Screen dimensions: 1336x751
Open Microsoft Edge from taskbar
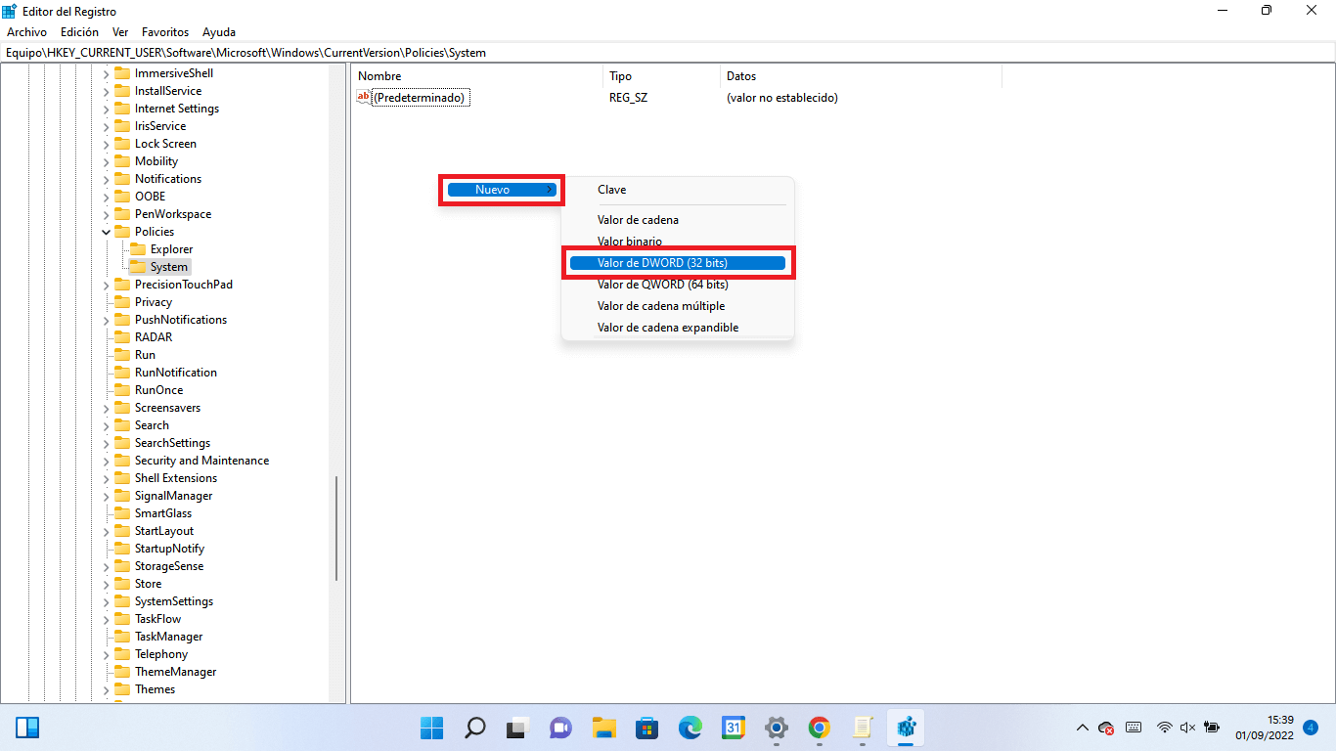690,728
